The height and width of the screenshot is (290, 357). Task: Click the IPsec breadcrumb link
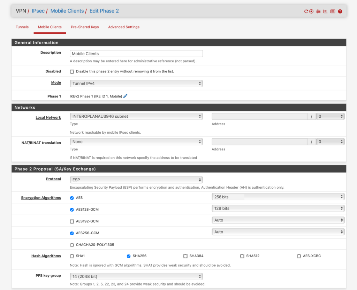[38, 11]
